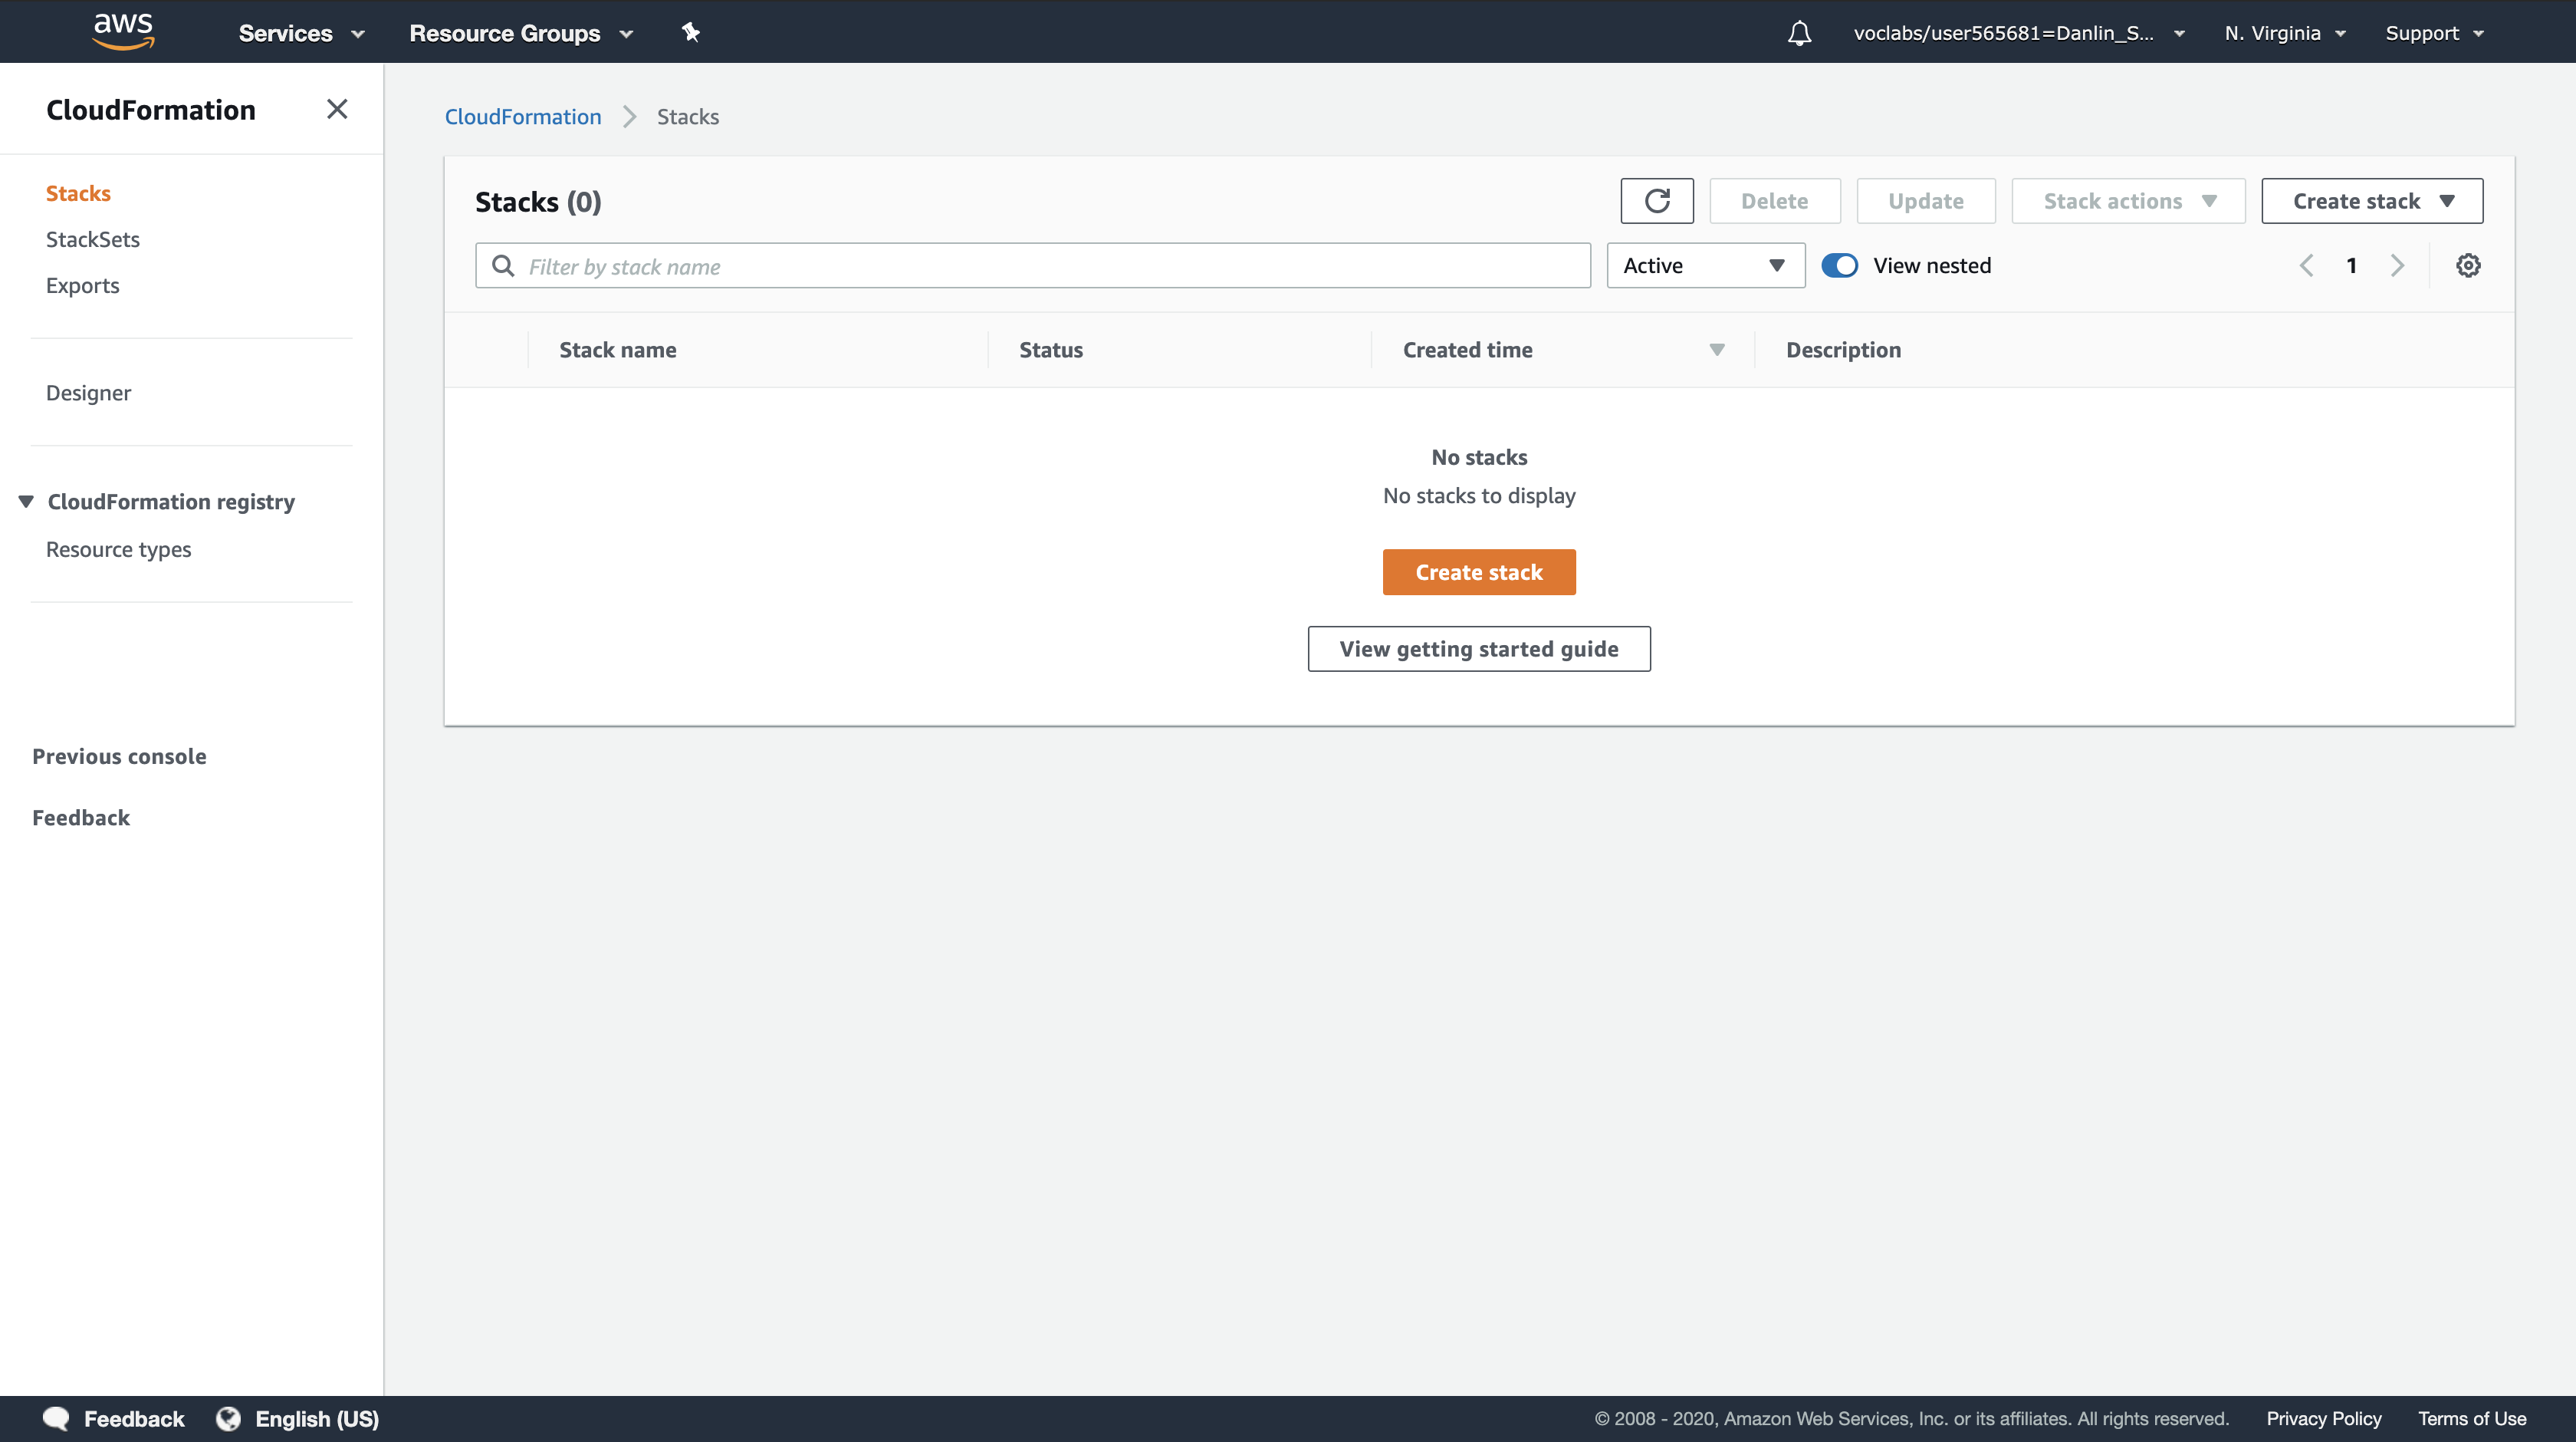
Task: Open the Services menu
Action: point(300,33)
